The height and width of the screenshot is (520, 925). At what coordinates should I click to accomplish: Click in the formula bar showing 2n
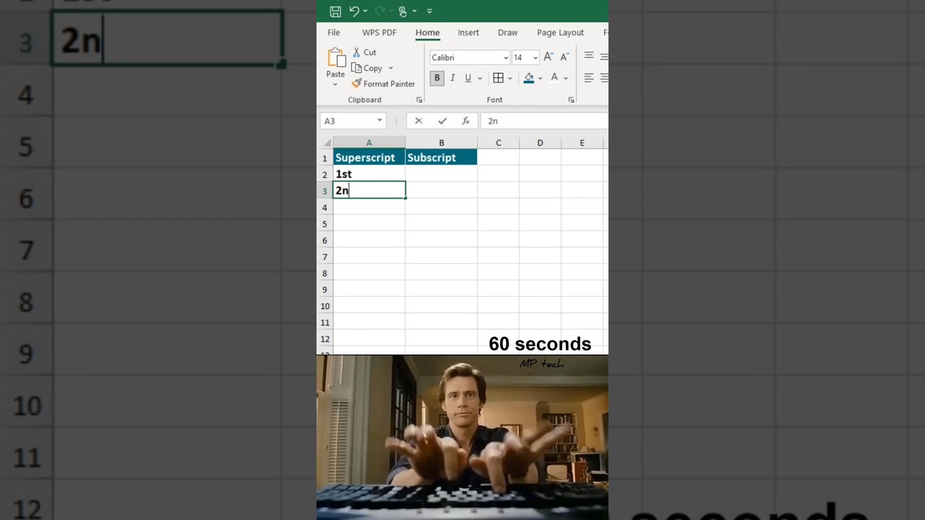coord(545,121)
